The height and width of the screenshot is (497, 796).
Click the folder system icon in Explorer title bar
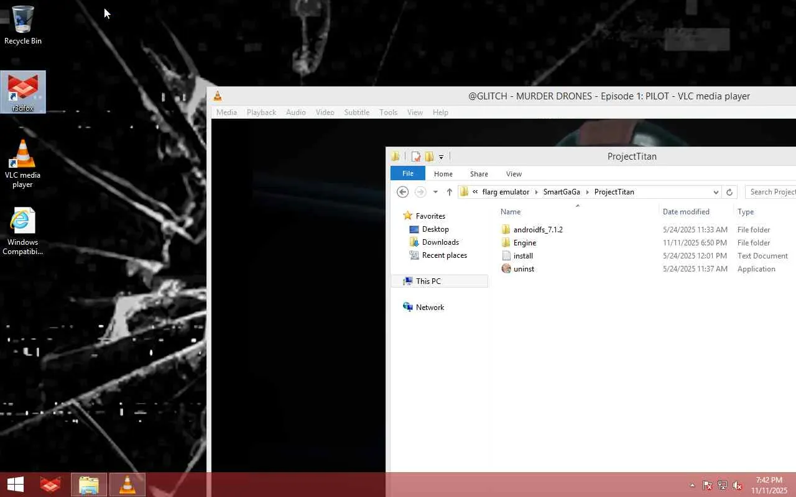(x=396, y=156)
